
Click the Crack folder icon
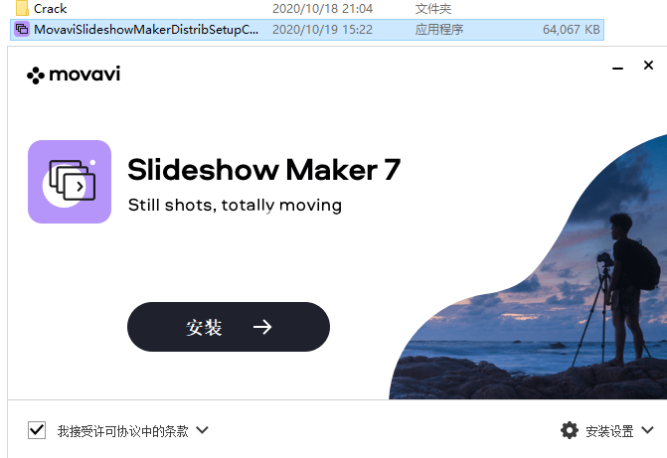pyautogui.click(x=22, y=8)
